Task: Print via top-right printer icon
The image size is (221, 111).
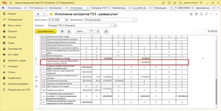Action: click(x=196, y=14)
